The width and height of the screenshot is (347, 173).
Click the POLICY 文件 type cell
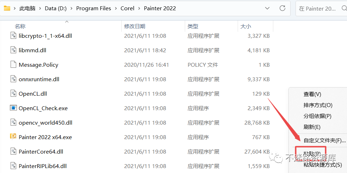pos(203,65)
